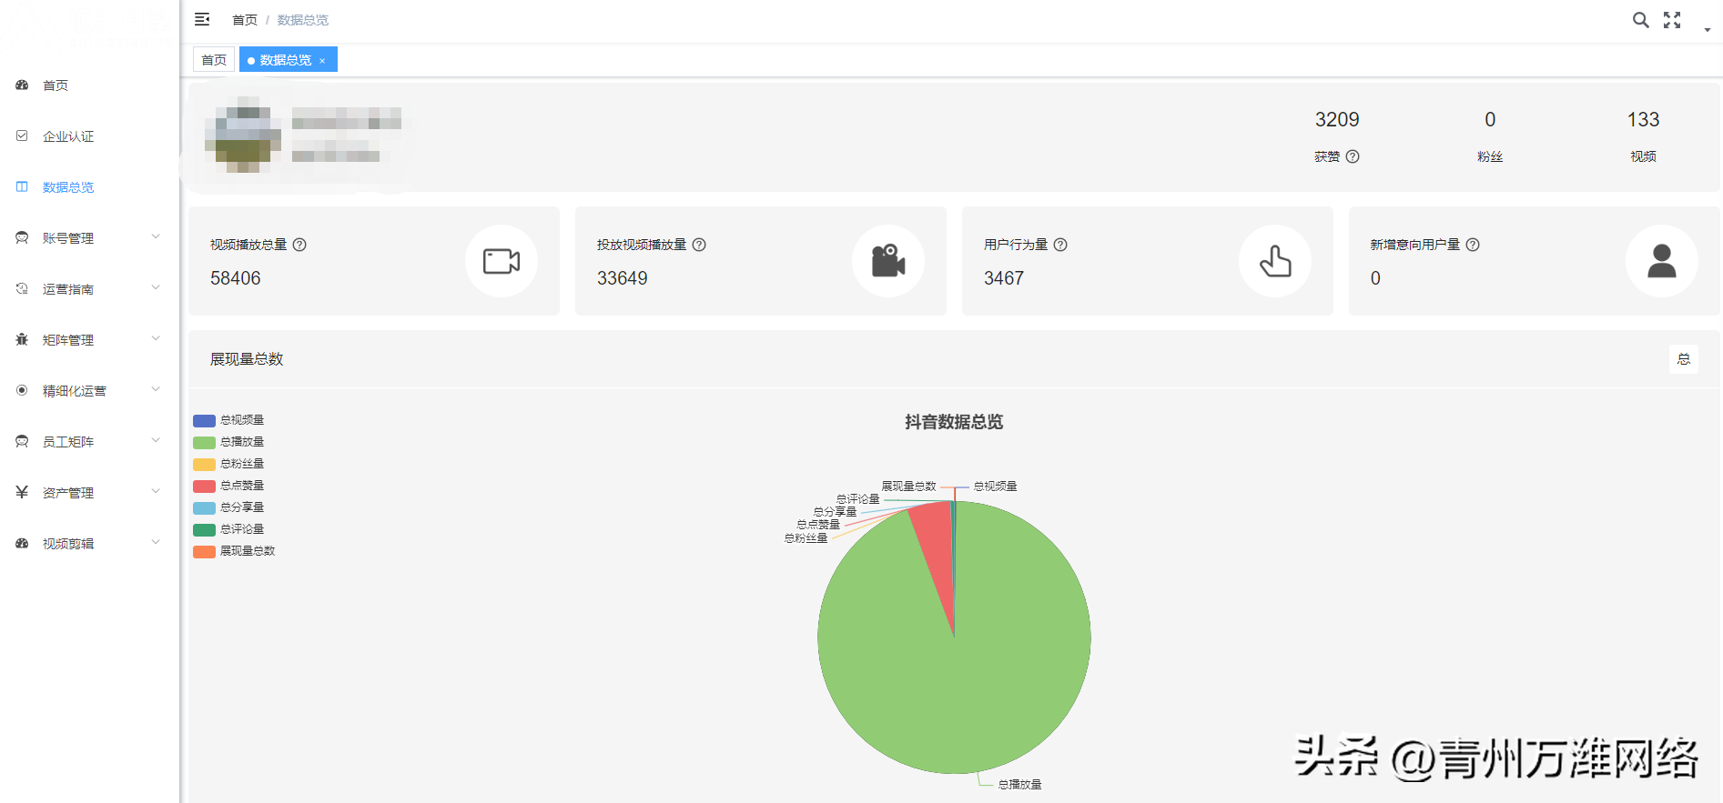Switch to the 首页 tab
This screenshot has width=1723, height=803.
click(x=214, y=60)
